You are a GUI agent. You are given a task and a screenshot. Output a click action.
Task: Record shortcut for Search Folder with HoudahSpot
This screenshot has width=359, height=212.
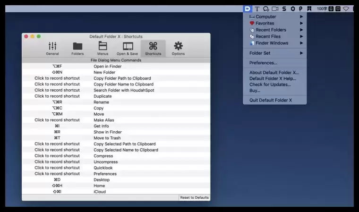click(57, 90)
